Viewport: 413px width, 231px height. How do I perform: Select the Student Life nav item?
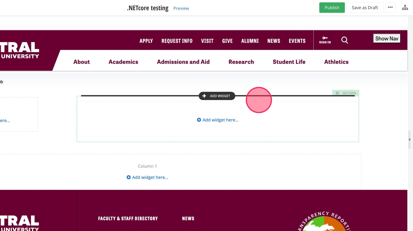pos(289,62)
